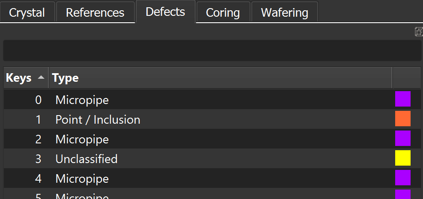The width and height of the screenshot is (423, 199).
Task: Select the Unclassified defect row
Action: pos(212,158)
